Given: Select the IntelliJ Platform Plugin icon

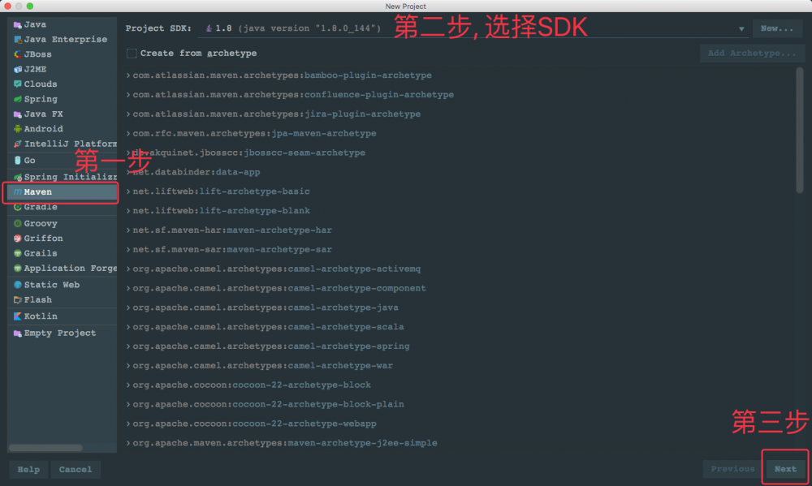Looking at the screenshot, I should point(18,144).
